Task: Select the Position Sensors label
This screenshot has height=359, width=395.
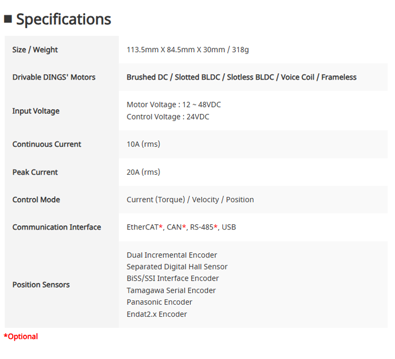Action: (41, 285)
